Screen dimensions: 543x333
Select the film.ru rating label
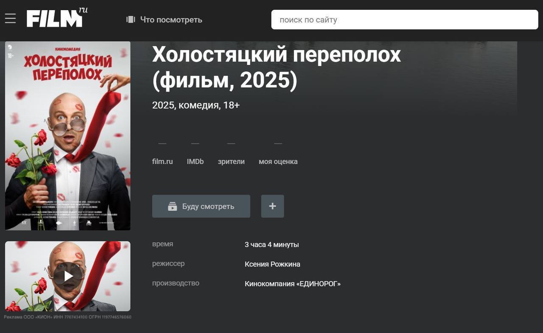pyautogui.click(x=162, y=162)
